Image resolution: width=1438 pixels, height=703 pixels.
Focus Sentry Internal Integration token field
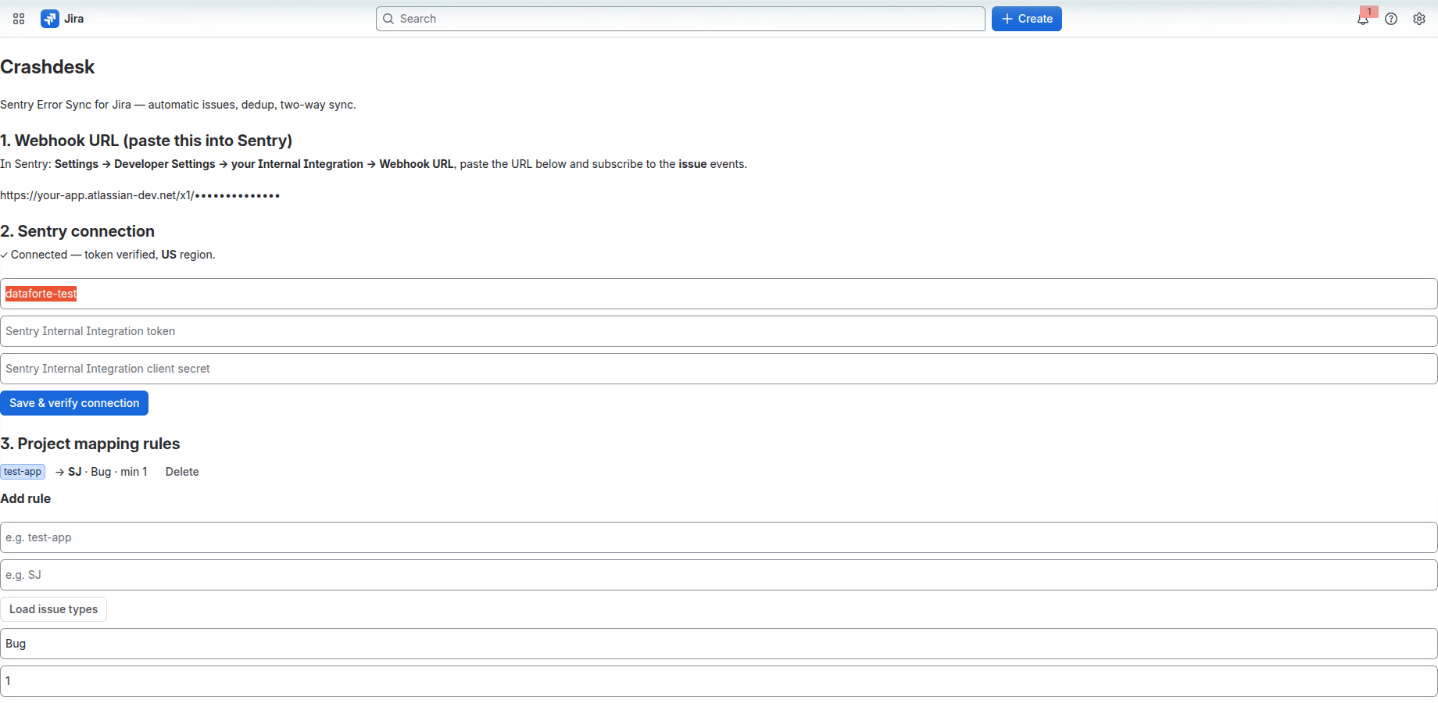point(719,331)
